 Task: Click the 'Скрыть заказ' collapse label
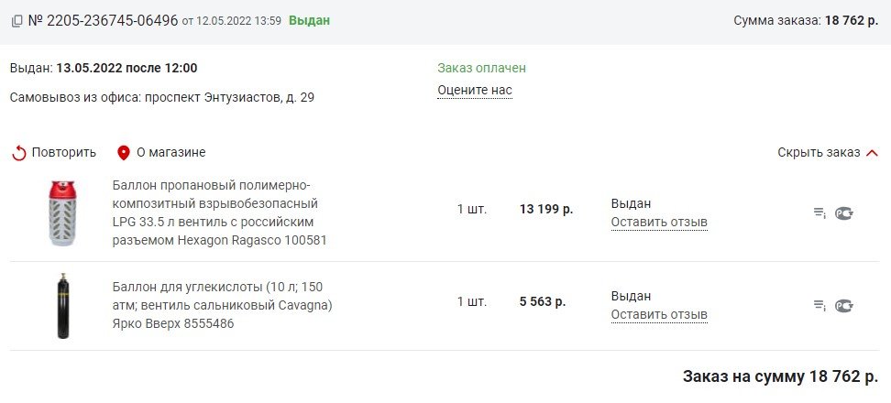point(819,153)
